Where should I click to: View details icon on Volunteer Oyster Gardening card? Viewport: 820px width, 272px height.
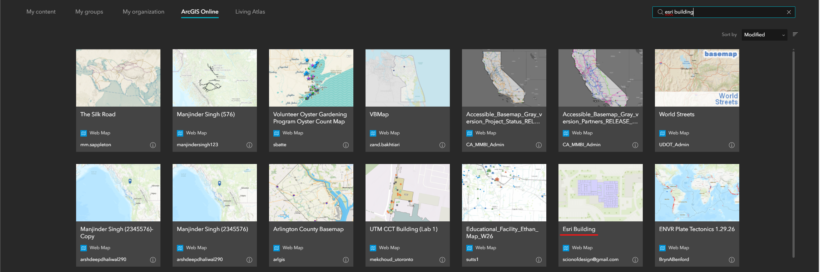(x=346, y=145)
